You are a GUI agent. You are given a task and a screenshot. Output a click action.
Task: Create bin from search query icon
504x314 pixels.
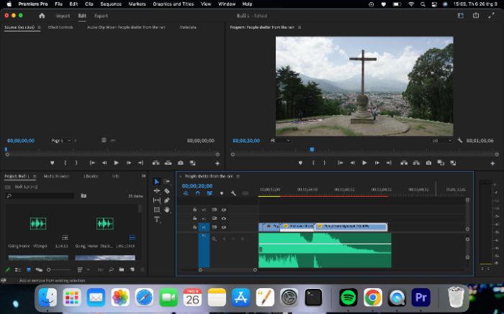coord(84,195)
